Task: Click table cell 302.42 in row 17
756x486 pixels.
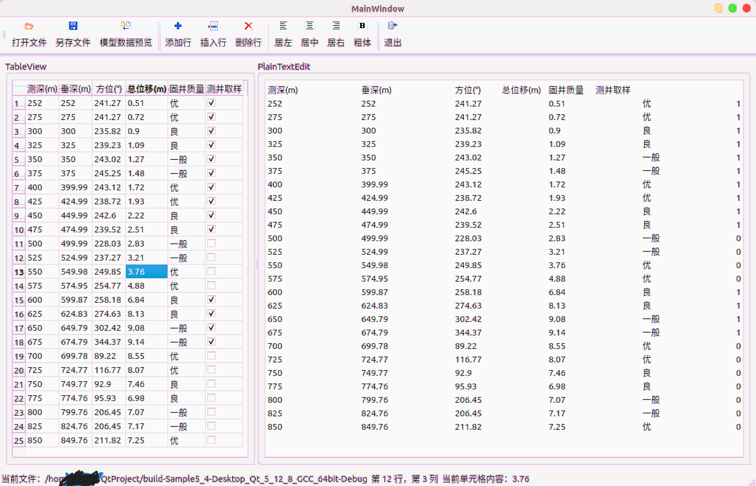Action: click(109, 328)
